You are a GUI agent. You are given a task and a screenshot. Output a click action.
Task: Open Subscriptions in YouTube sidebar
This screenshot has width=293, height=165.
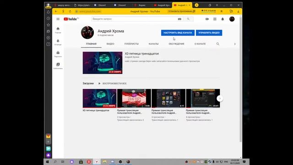pyautogui.click(x=58, y=54)
